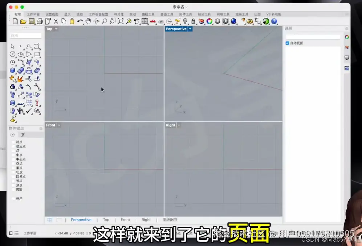362x246 pixels.
Task: Pick the circle drawing tool
Action: [x=12, y=54]
